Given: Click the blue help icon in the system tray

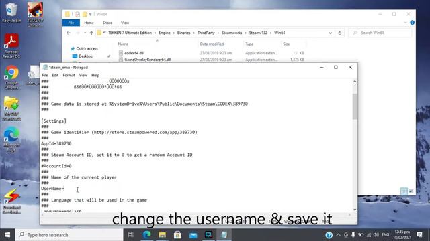Looking at the screenshot, I should coord(329,235).
